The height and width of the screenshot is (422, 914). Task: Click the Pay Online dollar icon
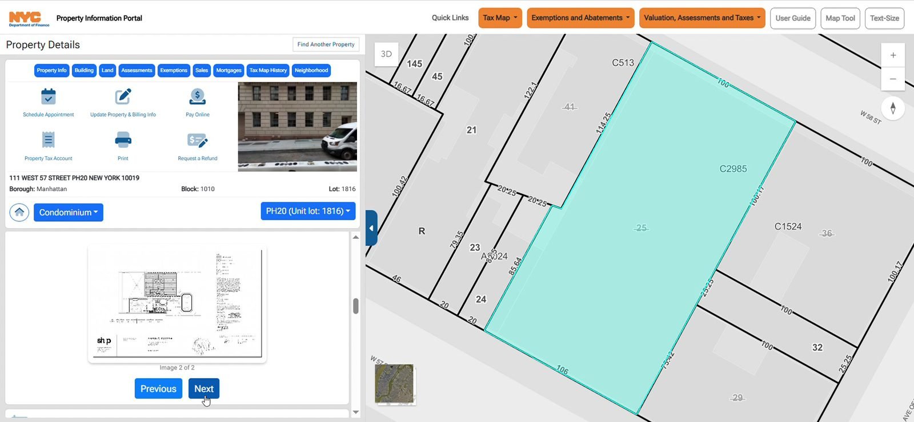click(x=198, y=96)
